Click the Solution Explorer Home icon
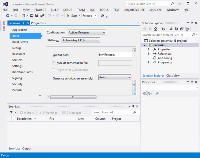Image resolution: width=200 pixels, height=158 pixels. click(155, 29)
